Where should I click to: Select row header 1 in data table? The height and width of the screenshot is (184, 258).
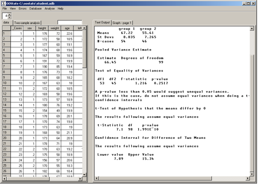coord(6,33)
